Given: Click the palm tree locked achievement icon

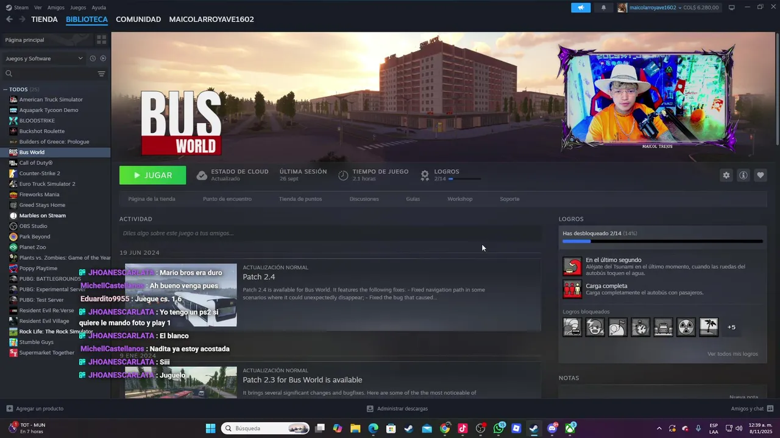Looking at the screenshot, I should point(709,327).
